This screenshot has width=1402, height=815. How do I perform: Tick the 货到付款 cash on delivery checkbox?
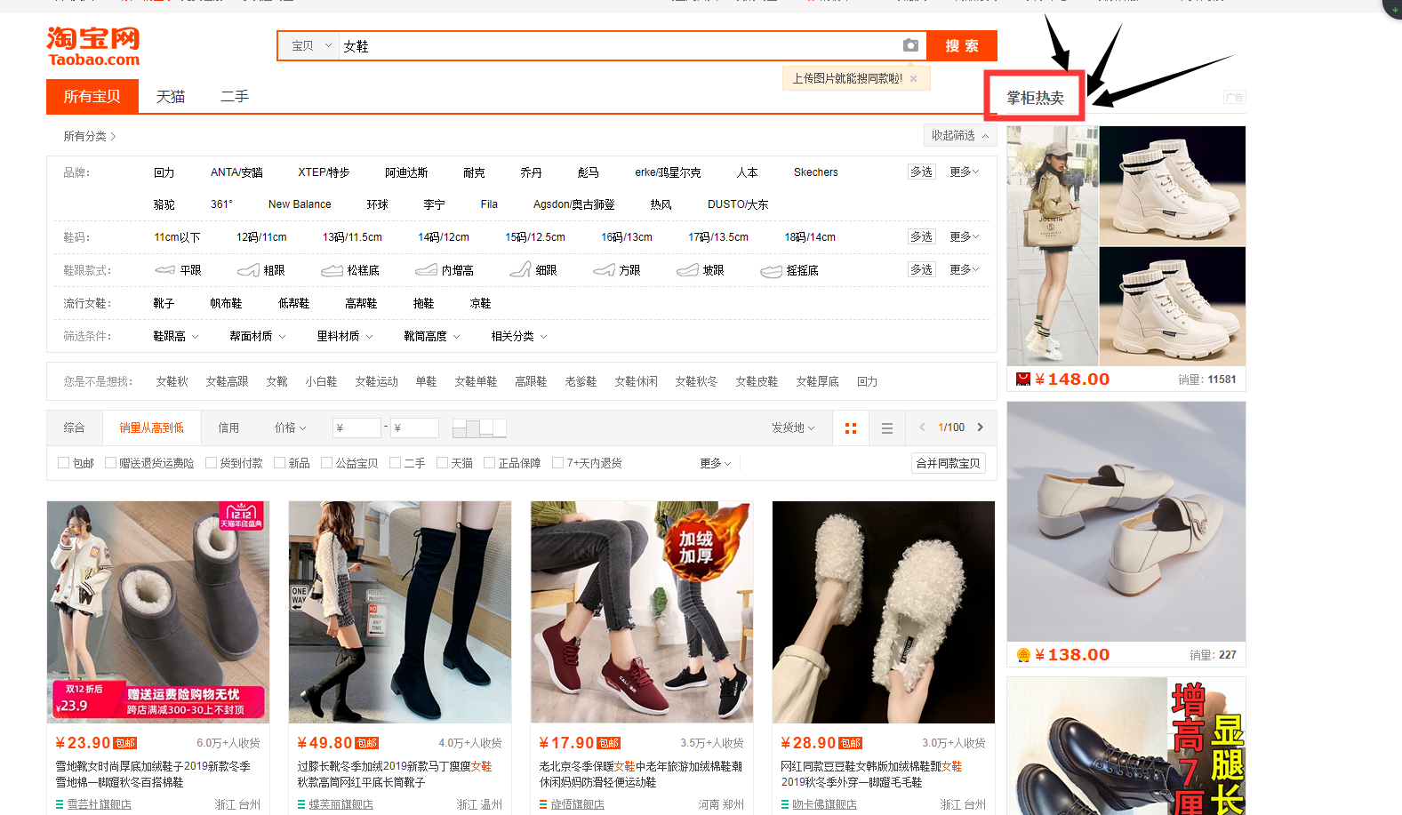pyautogui.click(x=212, y=463)
